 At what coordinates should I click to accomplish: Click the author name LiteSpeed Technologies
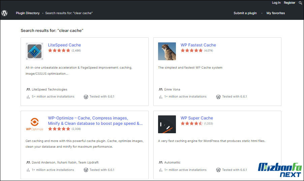coord(50,89)
